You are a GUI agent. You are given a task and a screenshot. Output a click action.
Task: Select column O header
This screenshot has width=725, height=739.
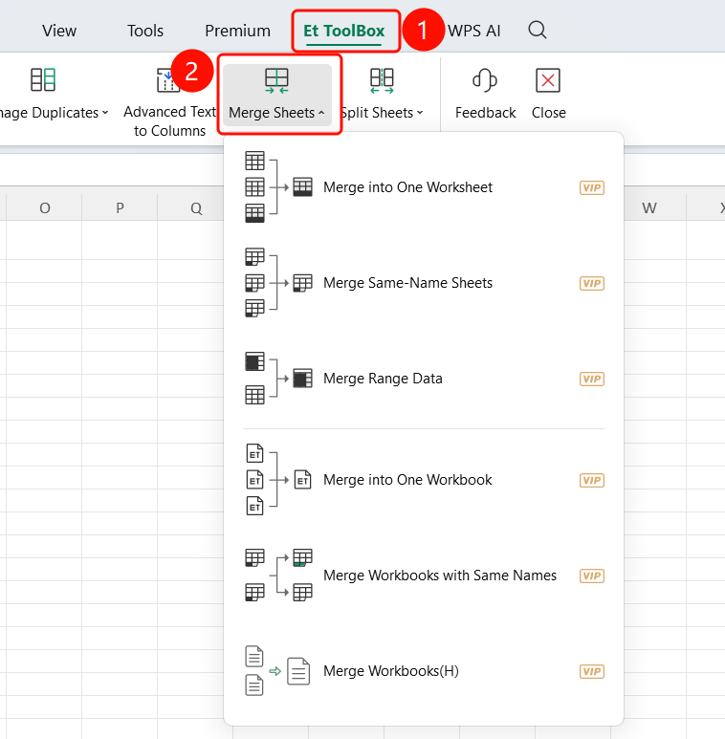click(44, 207)
